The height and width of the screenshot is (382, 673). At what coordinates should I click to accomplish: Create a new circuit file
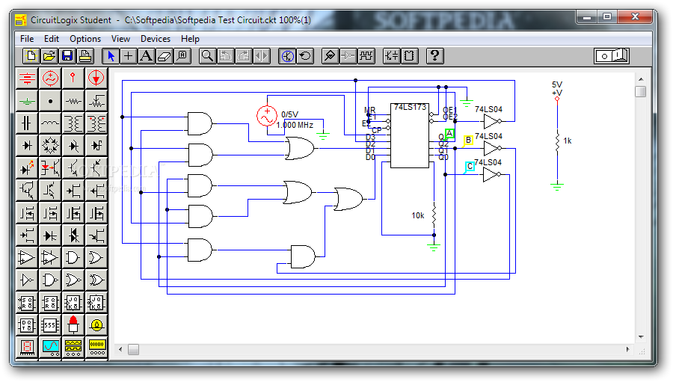click(x=31, y=56)
